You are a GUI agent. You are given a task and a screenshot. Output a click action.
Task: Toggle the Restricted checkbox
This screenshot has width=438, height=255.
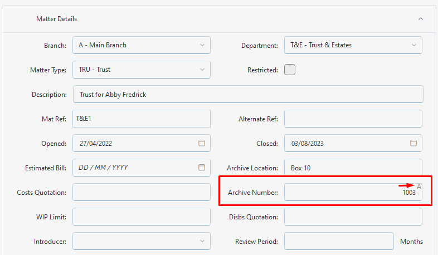coord(290,70)
